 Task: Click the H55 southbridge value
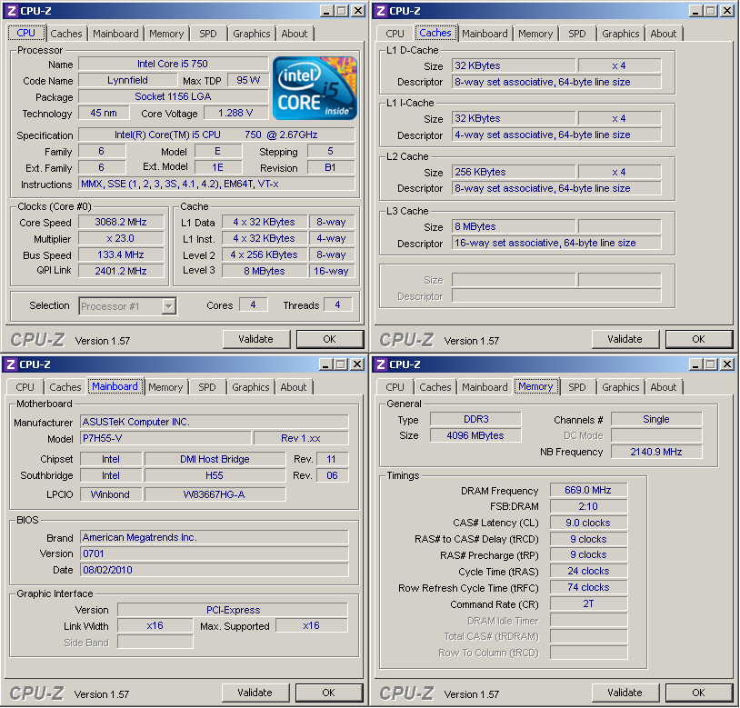pos(215,475)
